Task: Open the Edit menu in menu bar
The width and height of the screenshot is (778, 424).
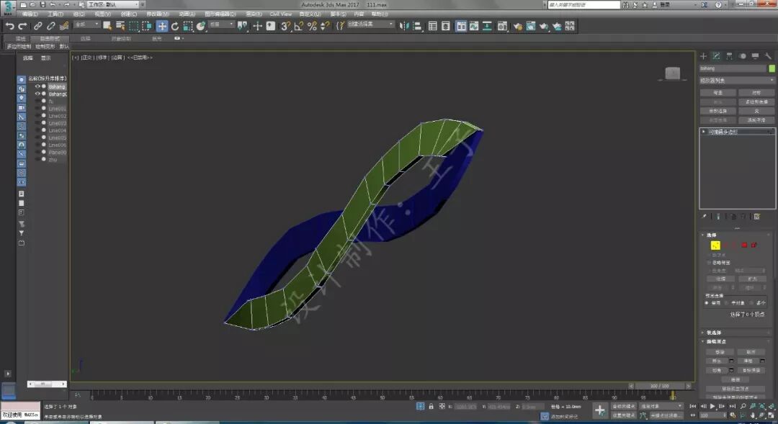Action: [30, 14]
